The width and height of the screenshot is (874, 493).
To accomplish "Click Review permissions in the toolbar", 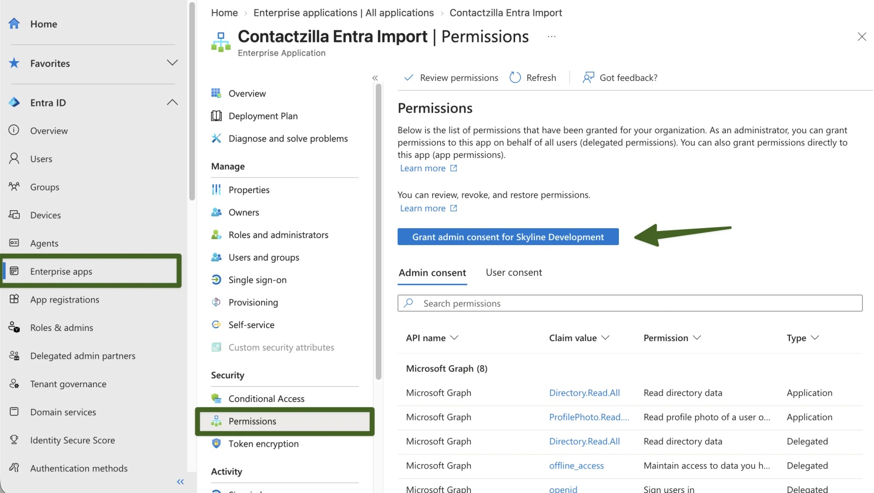I will [x=451, y=78].
